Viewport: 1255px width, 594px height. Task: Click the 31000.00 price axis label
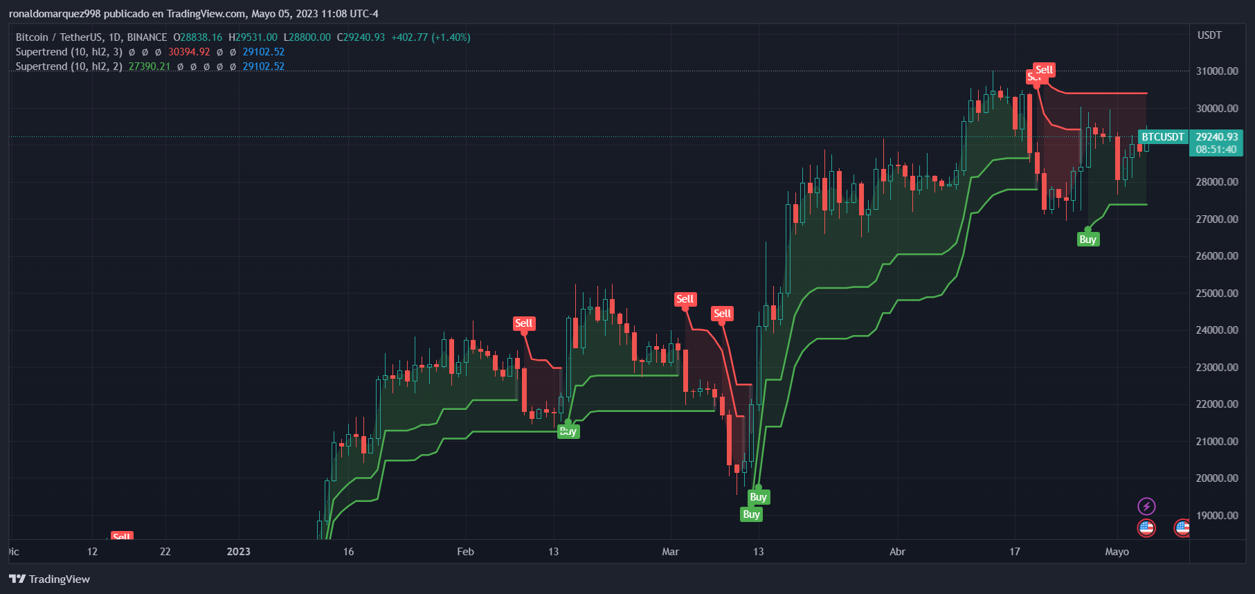[1217, 71]
